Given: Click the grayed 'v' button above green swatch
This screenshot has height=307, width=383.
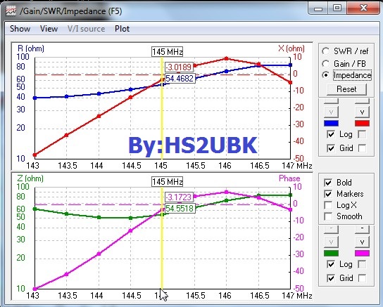Looking at the screenshot, I should click(x=331, y=242).
